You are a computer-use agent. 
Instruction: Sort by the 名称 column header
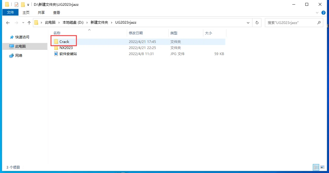[x=57, y=33]
